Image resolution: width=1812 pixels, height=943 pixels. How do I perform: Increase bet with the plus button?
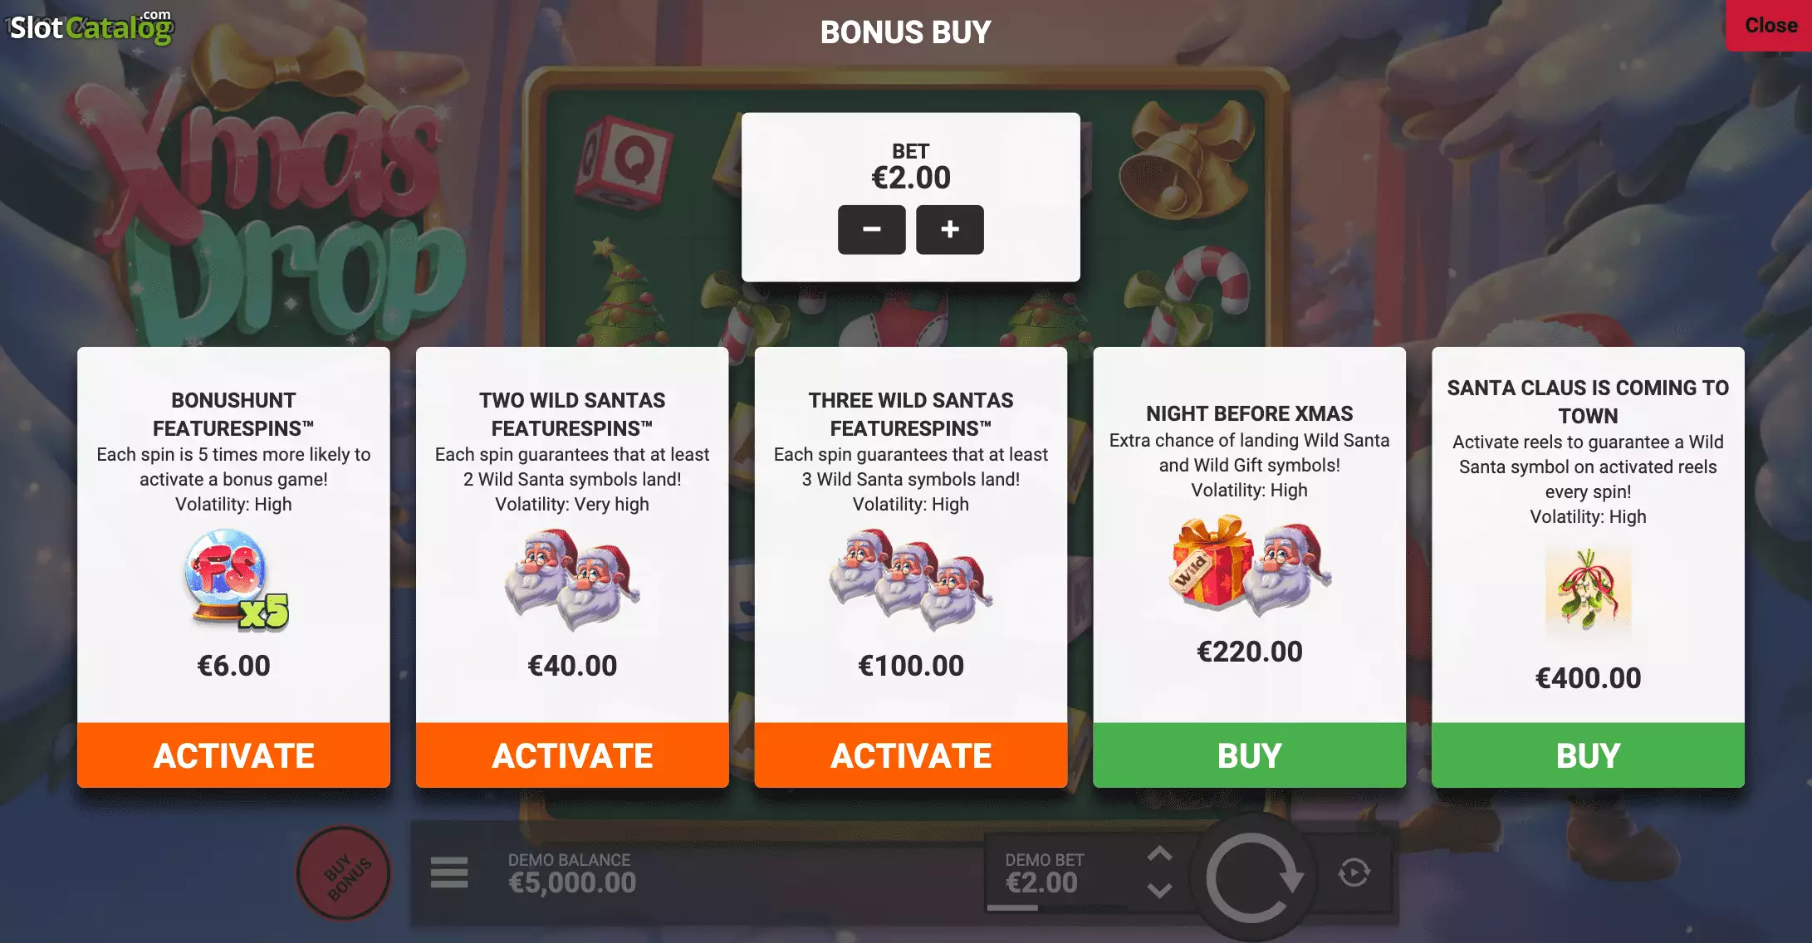pyautogui.click(x=950, y=229)
